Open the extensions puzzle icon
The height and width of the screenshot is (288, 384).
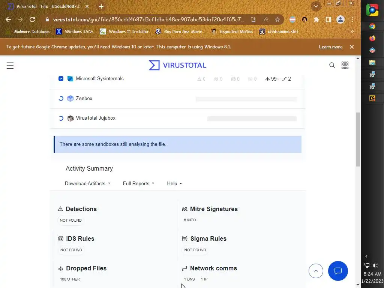pos(316,19)
